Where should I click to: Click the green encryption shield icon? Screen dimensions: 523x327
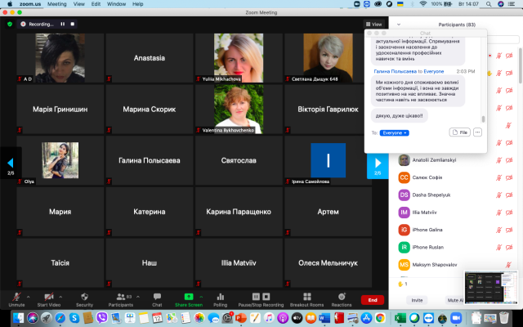tap(10, 24)
